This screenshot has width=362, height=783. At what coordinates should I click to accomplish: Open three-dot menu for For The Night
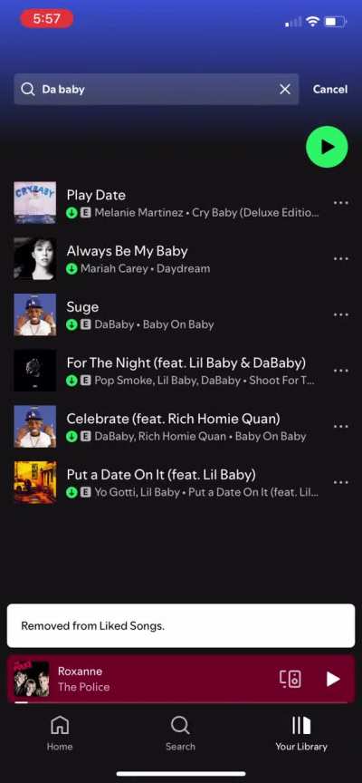pos(340,371)
